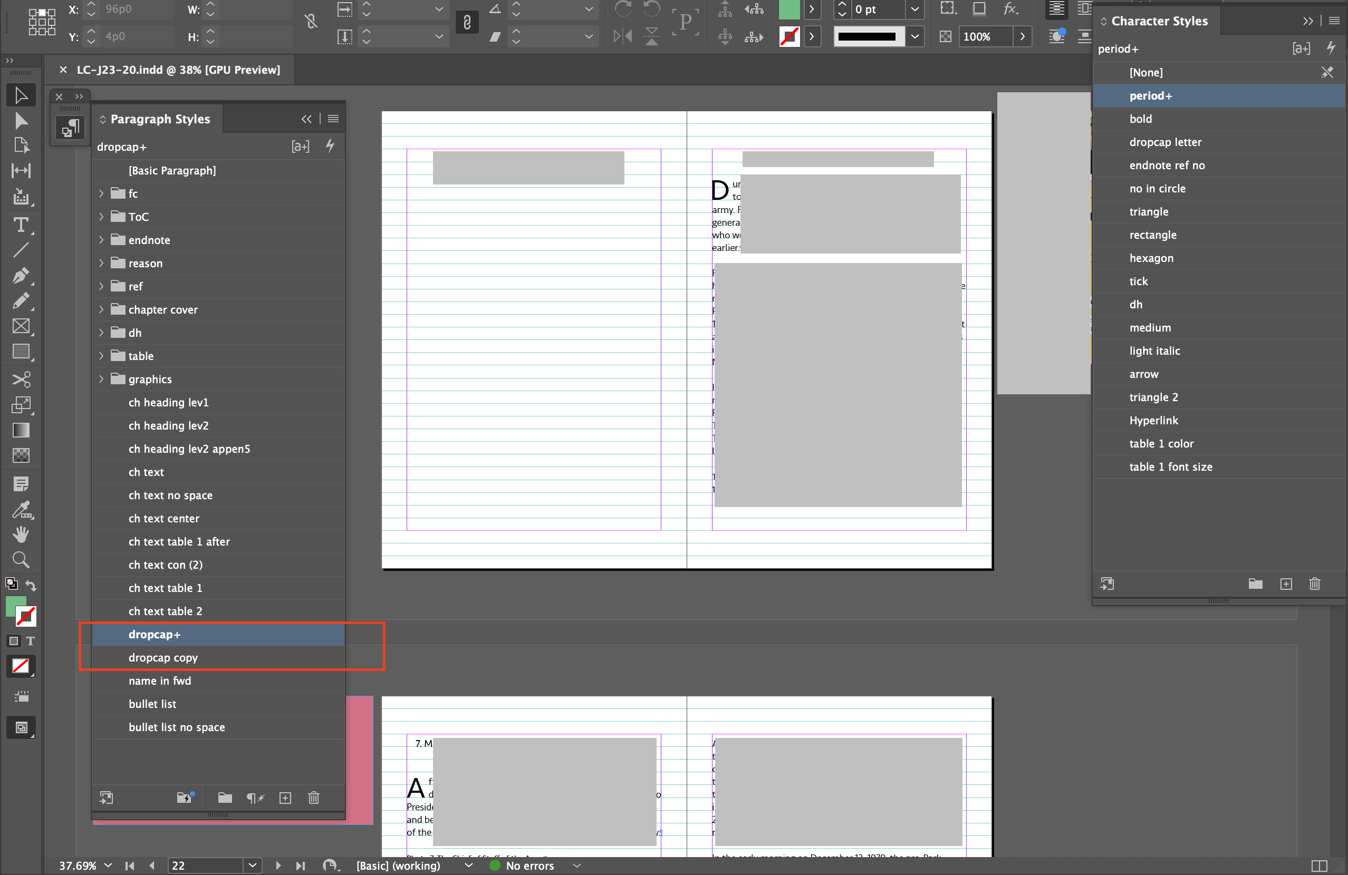Open the Paragraph Styles panel menu
Image resolution: width=1348 pixels, height=875 pixels.
(333, 119)
